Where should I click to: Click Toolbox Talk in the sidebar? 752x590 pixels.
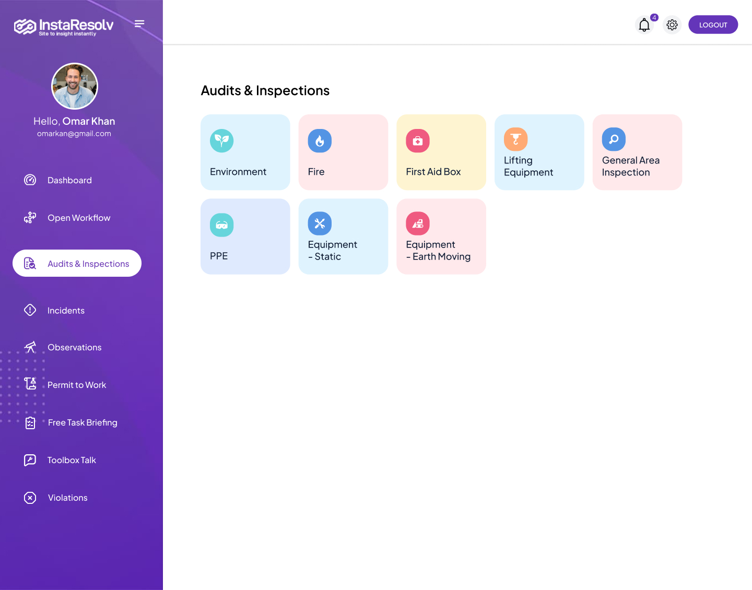tap(72, 461)
